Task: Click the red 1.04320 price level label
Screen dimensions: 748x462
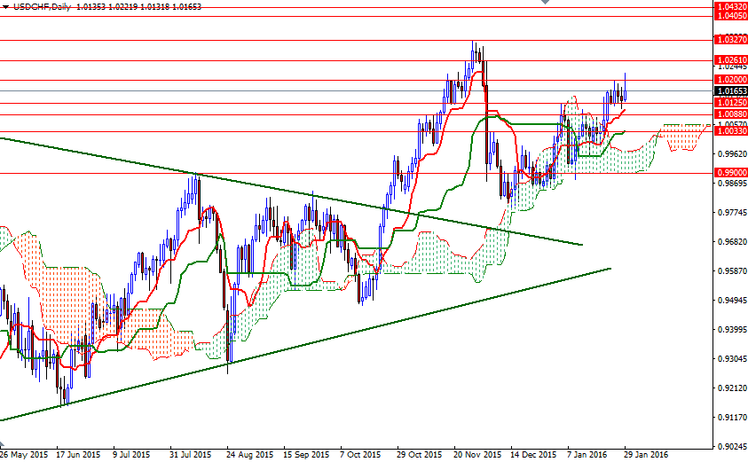Action: coord(731,7)
